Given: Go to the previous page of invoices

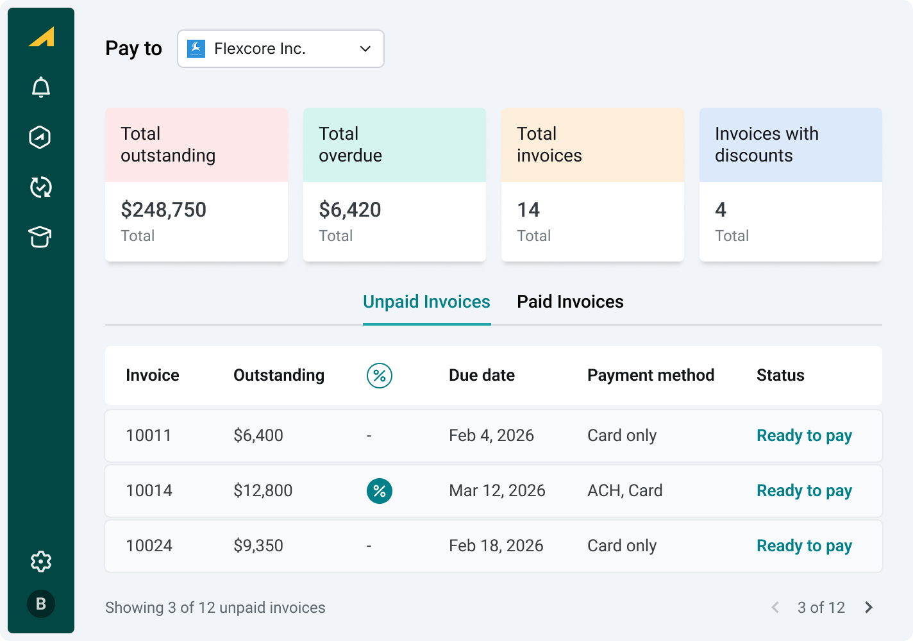Looking at the screenshot, I should (775, 608).
